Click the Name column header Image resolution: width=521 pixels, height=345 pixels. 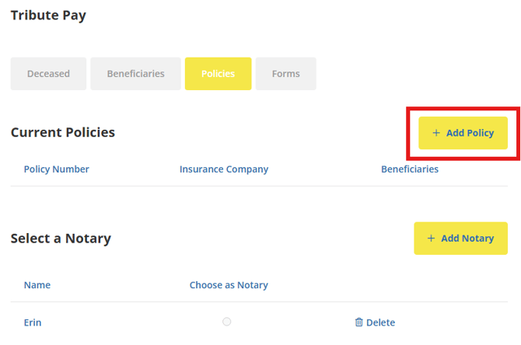37,285
